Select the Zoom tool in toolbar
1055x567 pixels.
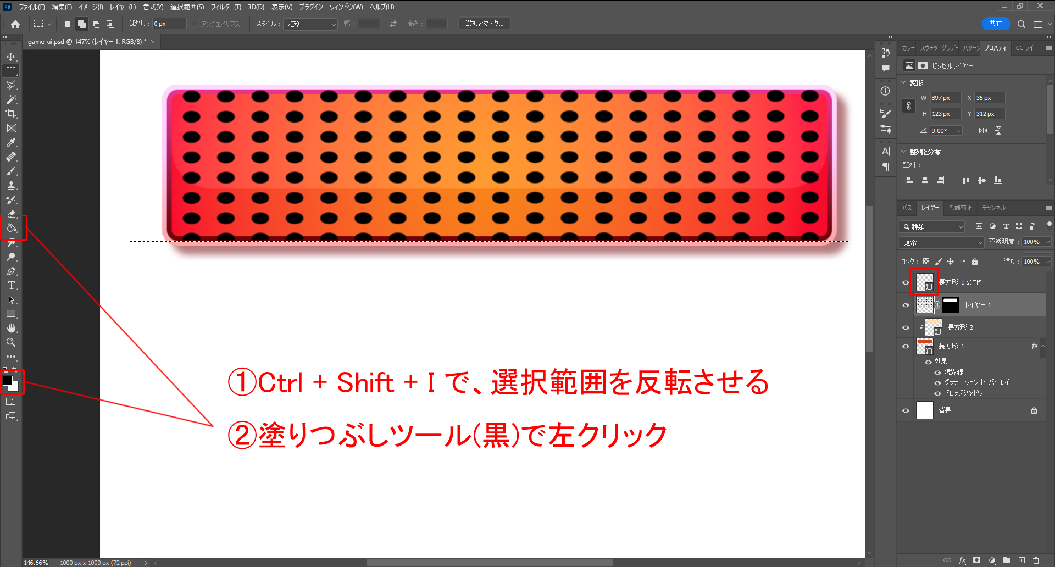pos(11,342)
